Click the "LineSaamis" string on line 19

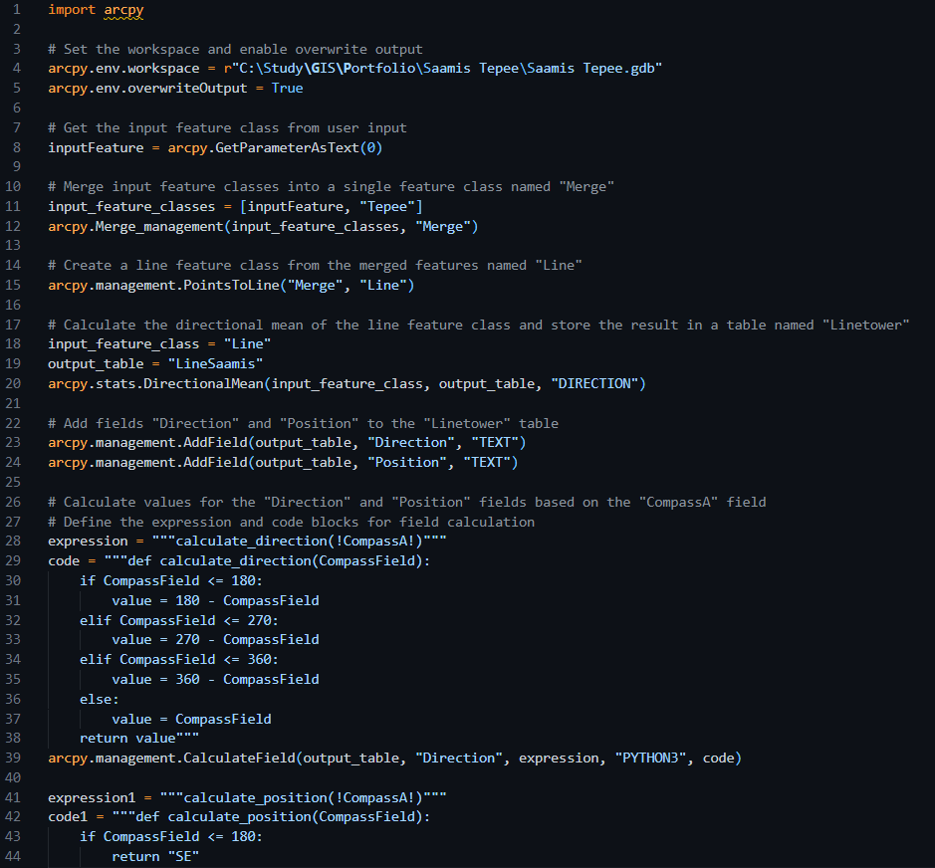215,363
